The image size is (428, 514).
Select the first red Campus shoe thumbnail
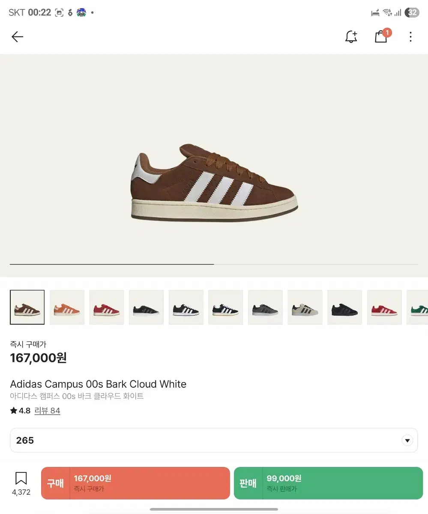(107, 307)
